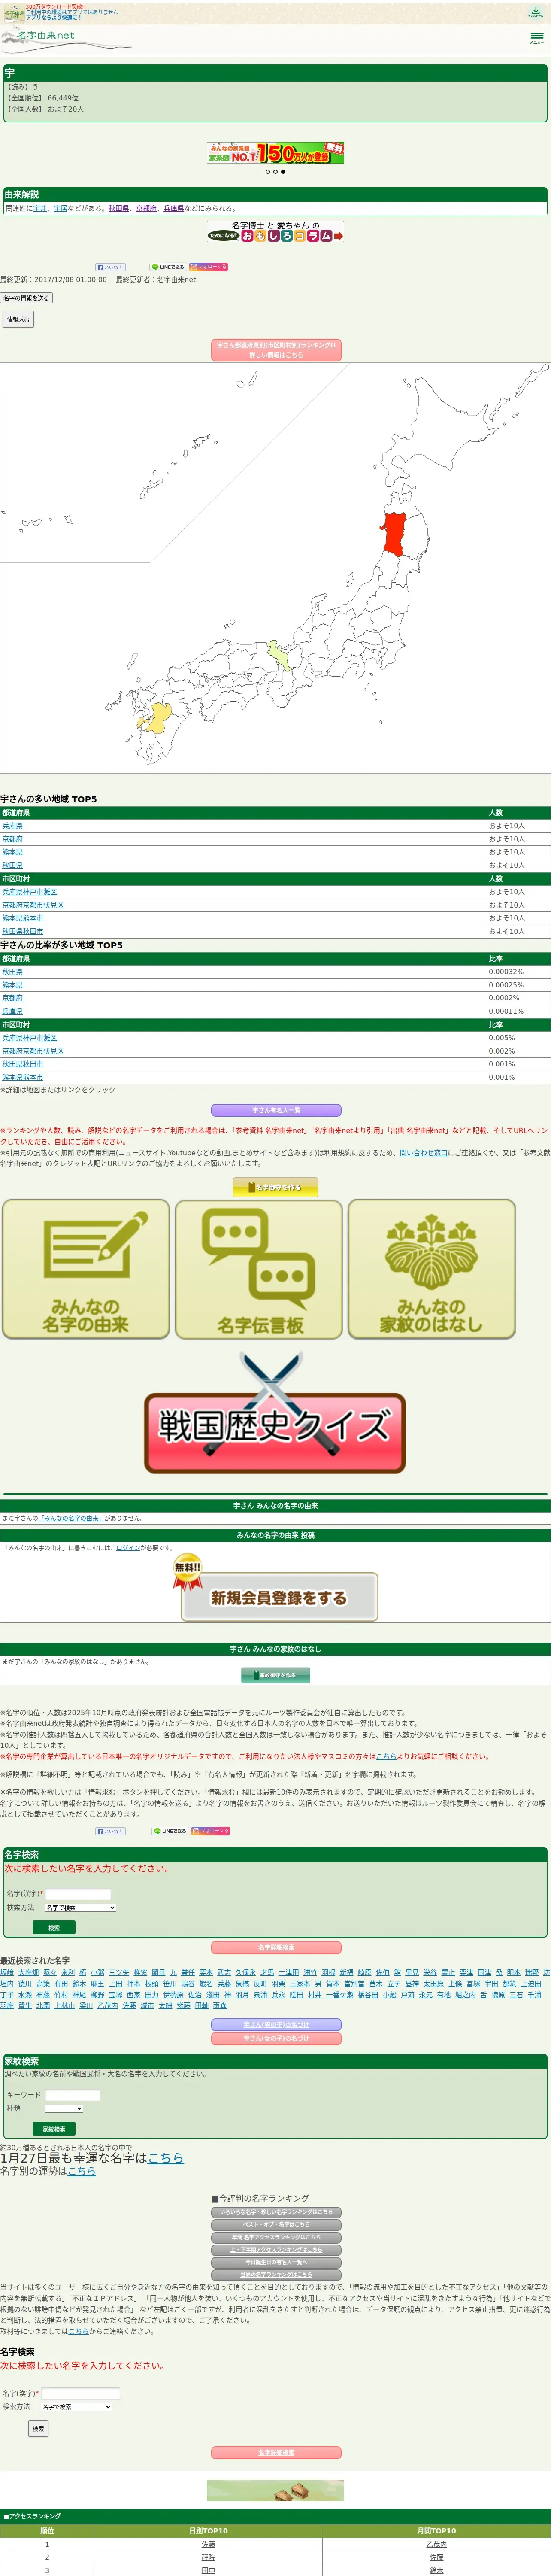This screenshot has height=2576, width=551.
Task: Click green 家紋御守を作る button
Action: point(275,1675)
